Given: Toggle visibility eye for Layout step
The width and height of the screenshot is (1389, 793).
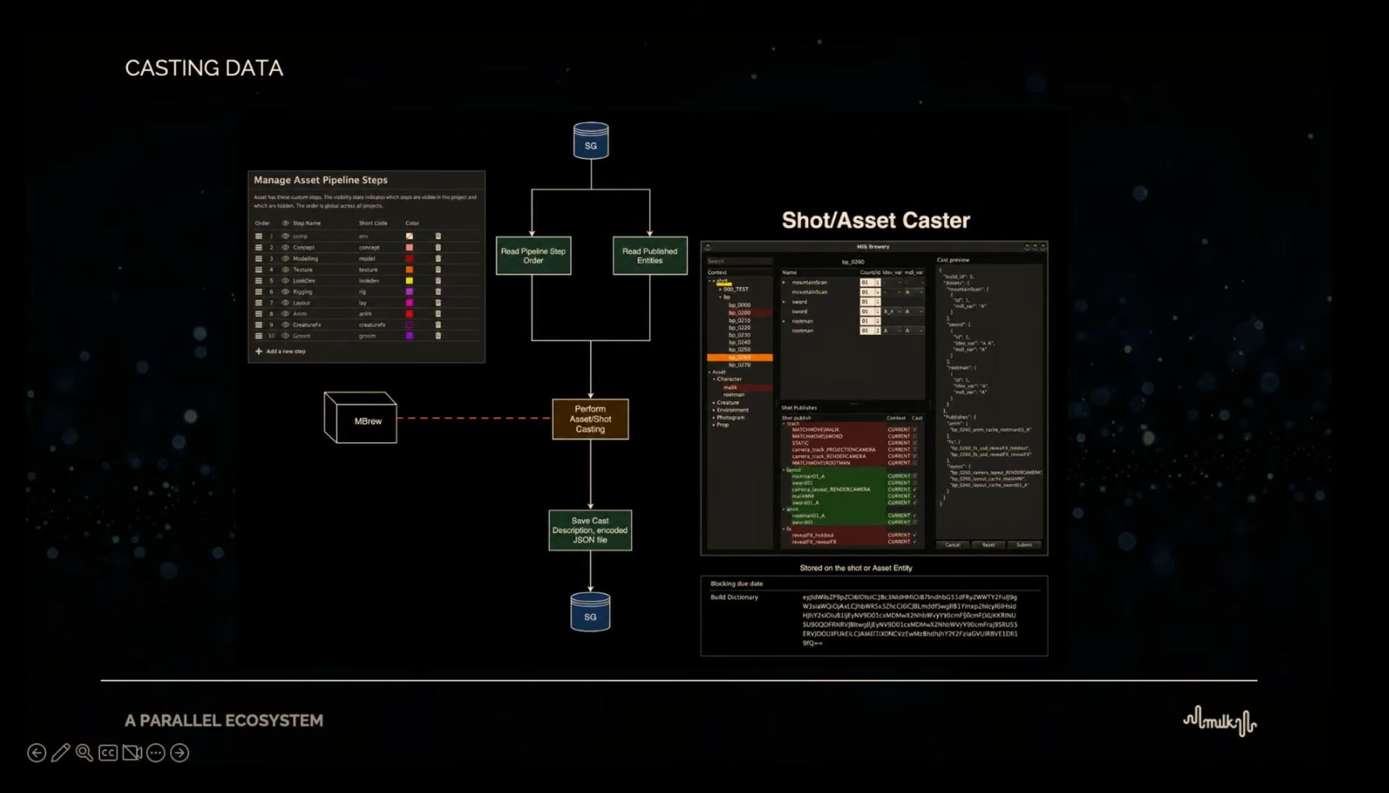Looking at the screenshot, I should coord(285,302).
